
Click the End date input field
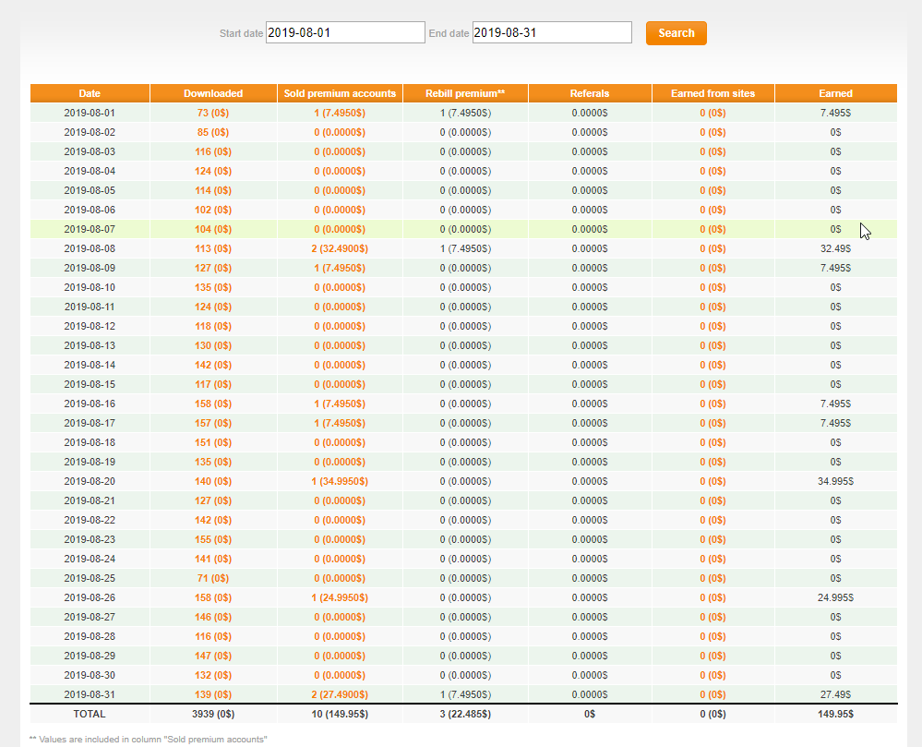point(552,33)
